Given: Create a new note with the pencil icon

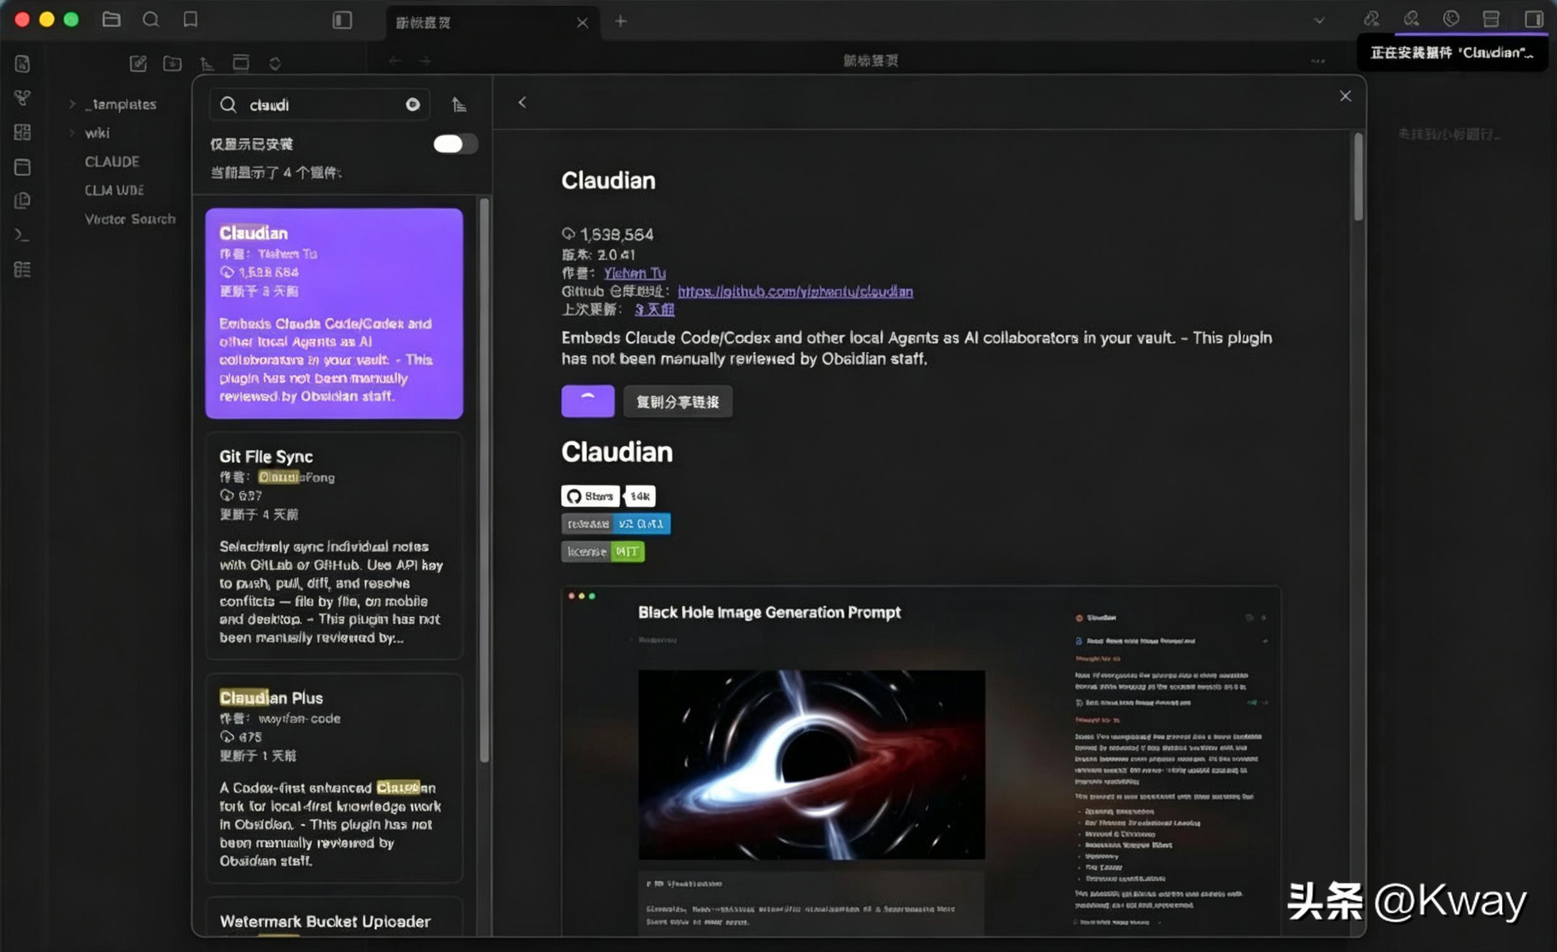Looking at the screenshot, I should tap(138, 63).
